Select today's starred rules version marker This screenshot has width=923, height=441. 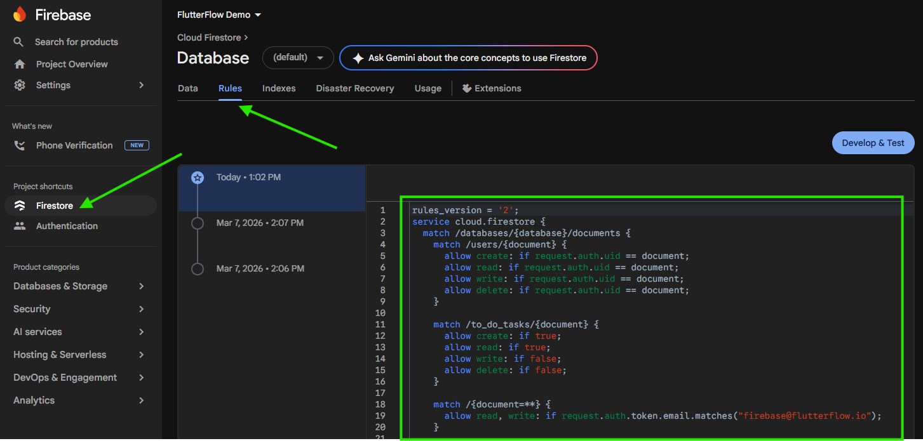coord(198,178)
